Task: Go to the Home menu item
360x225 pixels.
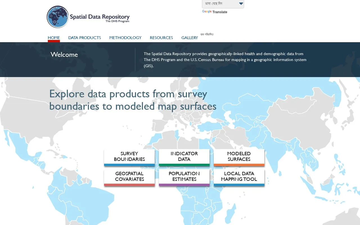Action: pos(54,38)
